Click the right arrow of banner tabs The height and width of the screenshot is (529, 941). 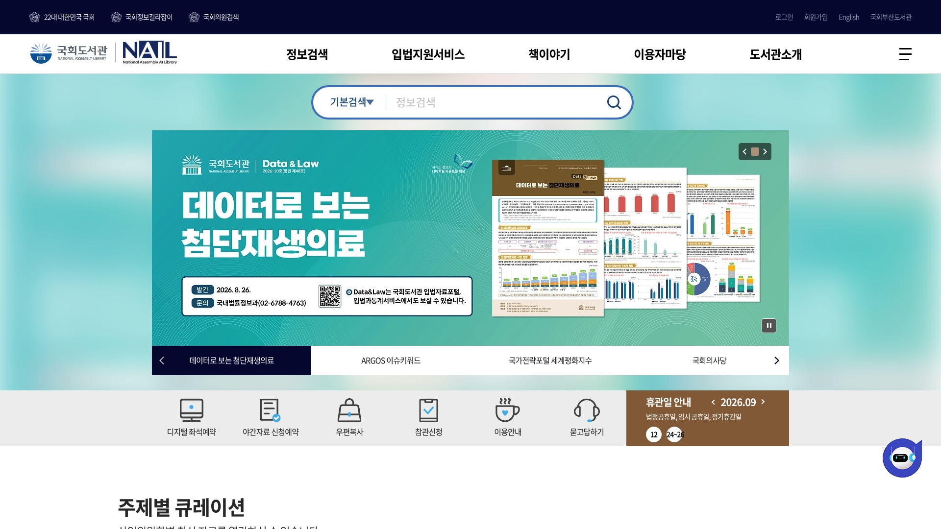[776, 361]
